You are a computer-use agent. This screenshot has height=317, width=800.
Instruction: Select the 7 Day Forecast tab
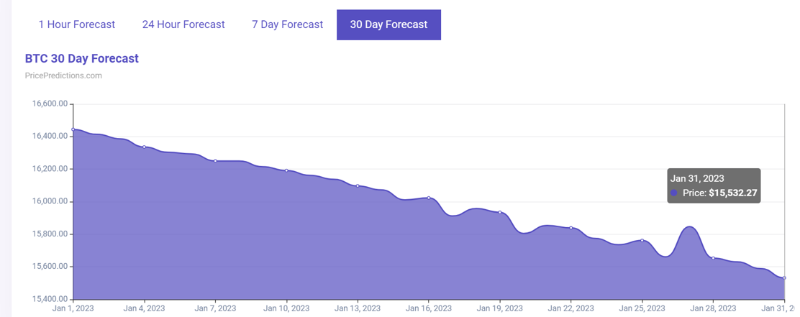(287, 24)
